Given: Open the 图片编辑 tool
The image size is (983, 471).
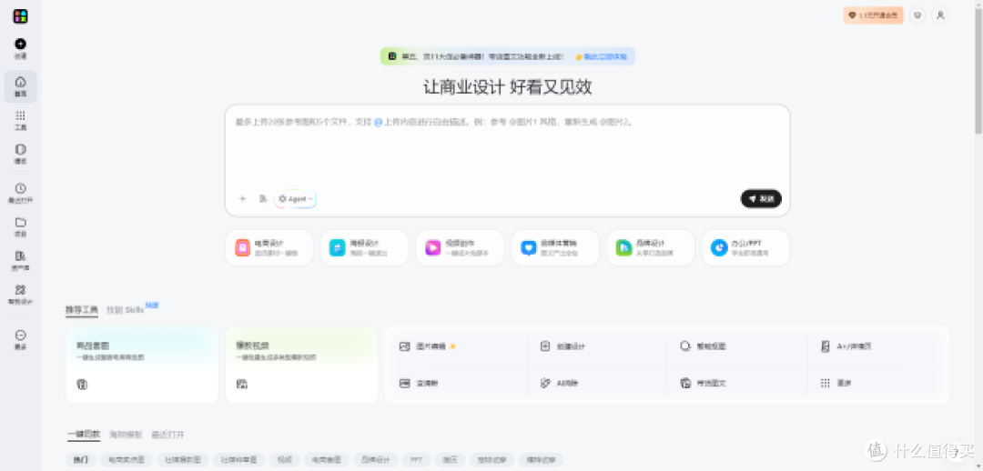Looking at the screenshot, I should point(428,346).
